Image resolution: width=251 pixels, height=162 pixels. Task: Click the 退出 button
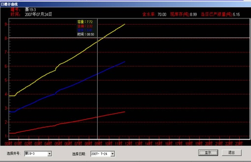pos(231,153)
